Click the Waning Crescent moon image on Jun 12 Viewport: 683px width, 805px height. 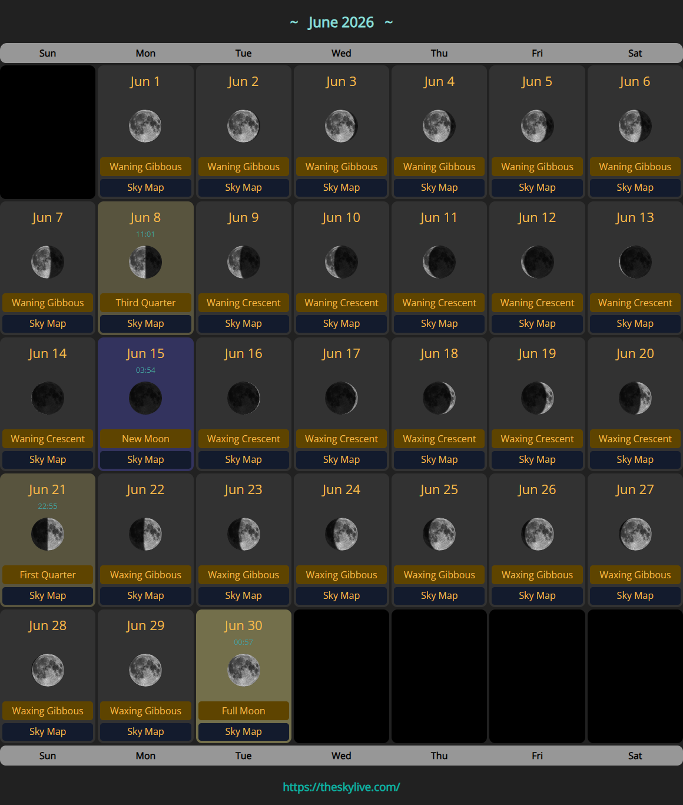click(537, 262)
